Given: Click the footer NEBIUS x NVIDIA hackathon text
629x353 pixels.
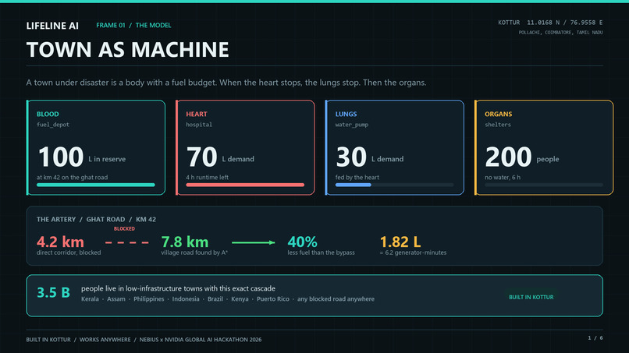Looking at the screenshot, I should click(x=201, y=340).
